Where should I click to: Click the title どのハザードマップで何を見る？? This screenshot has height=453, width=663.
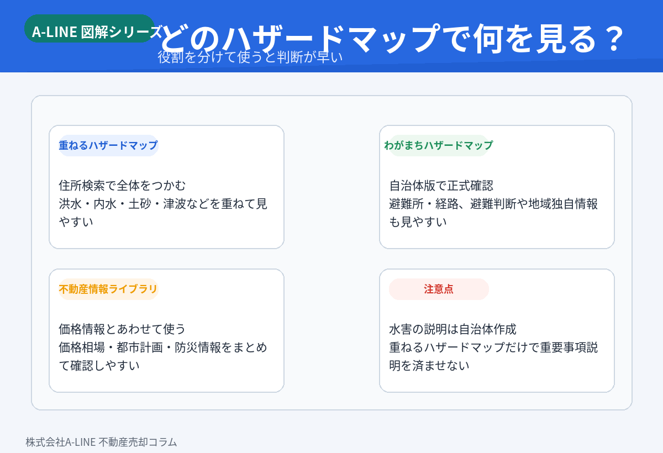pos(393,38)
